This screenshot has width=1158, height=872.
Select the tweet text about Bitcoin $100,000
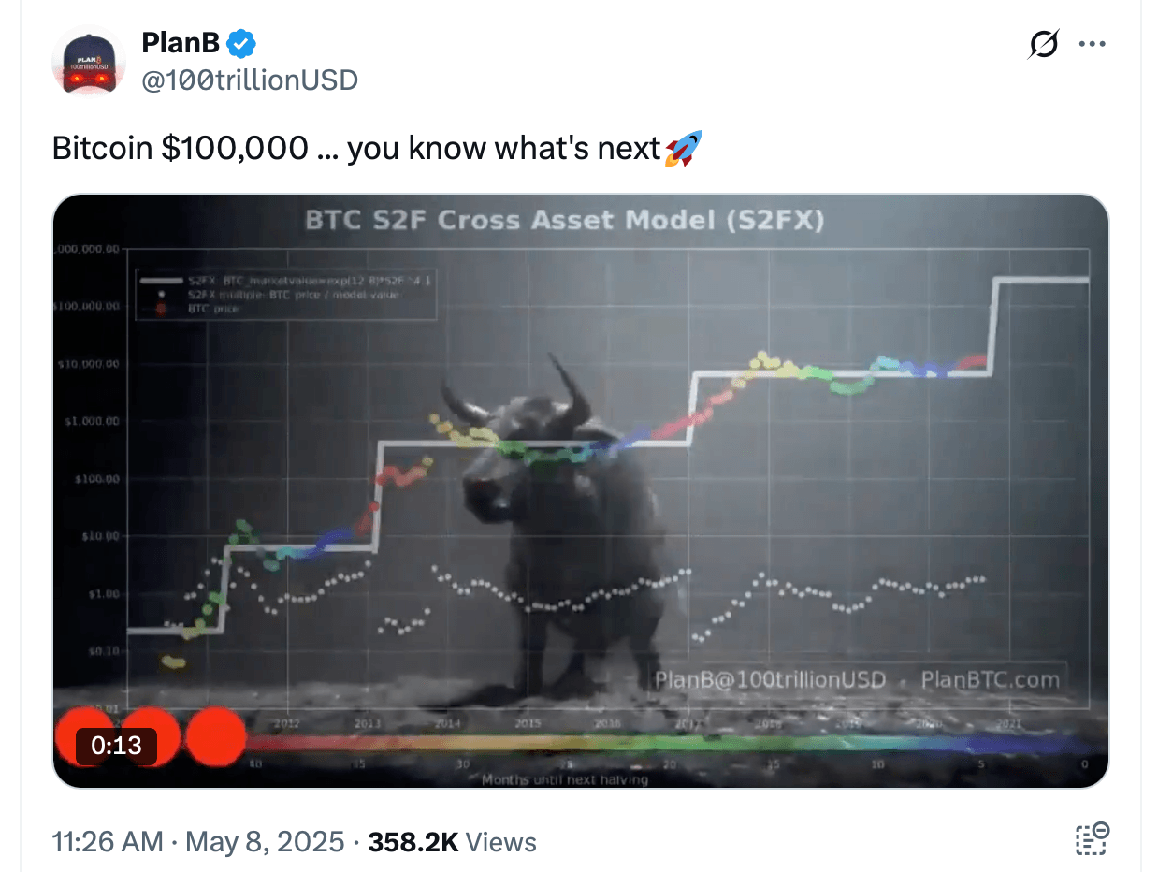click(374, 147)
